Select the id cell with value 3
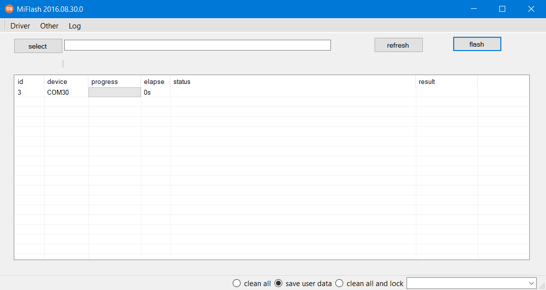This screenshot has height=290, width=546. [x=29, y=92]
